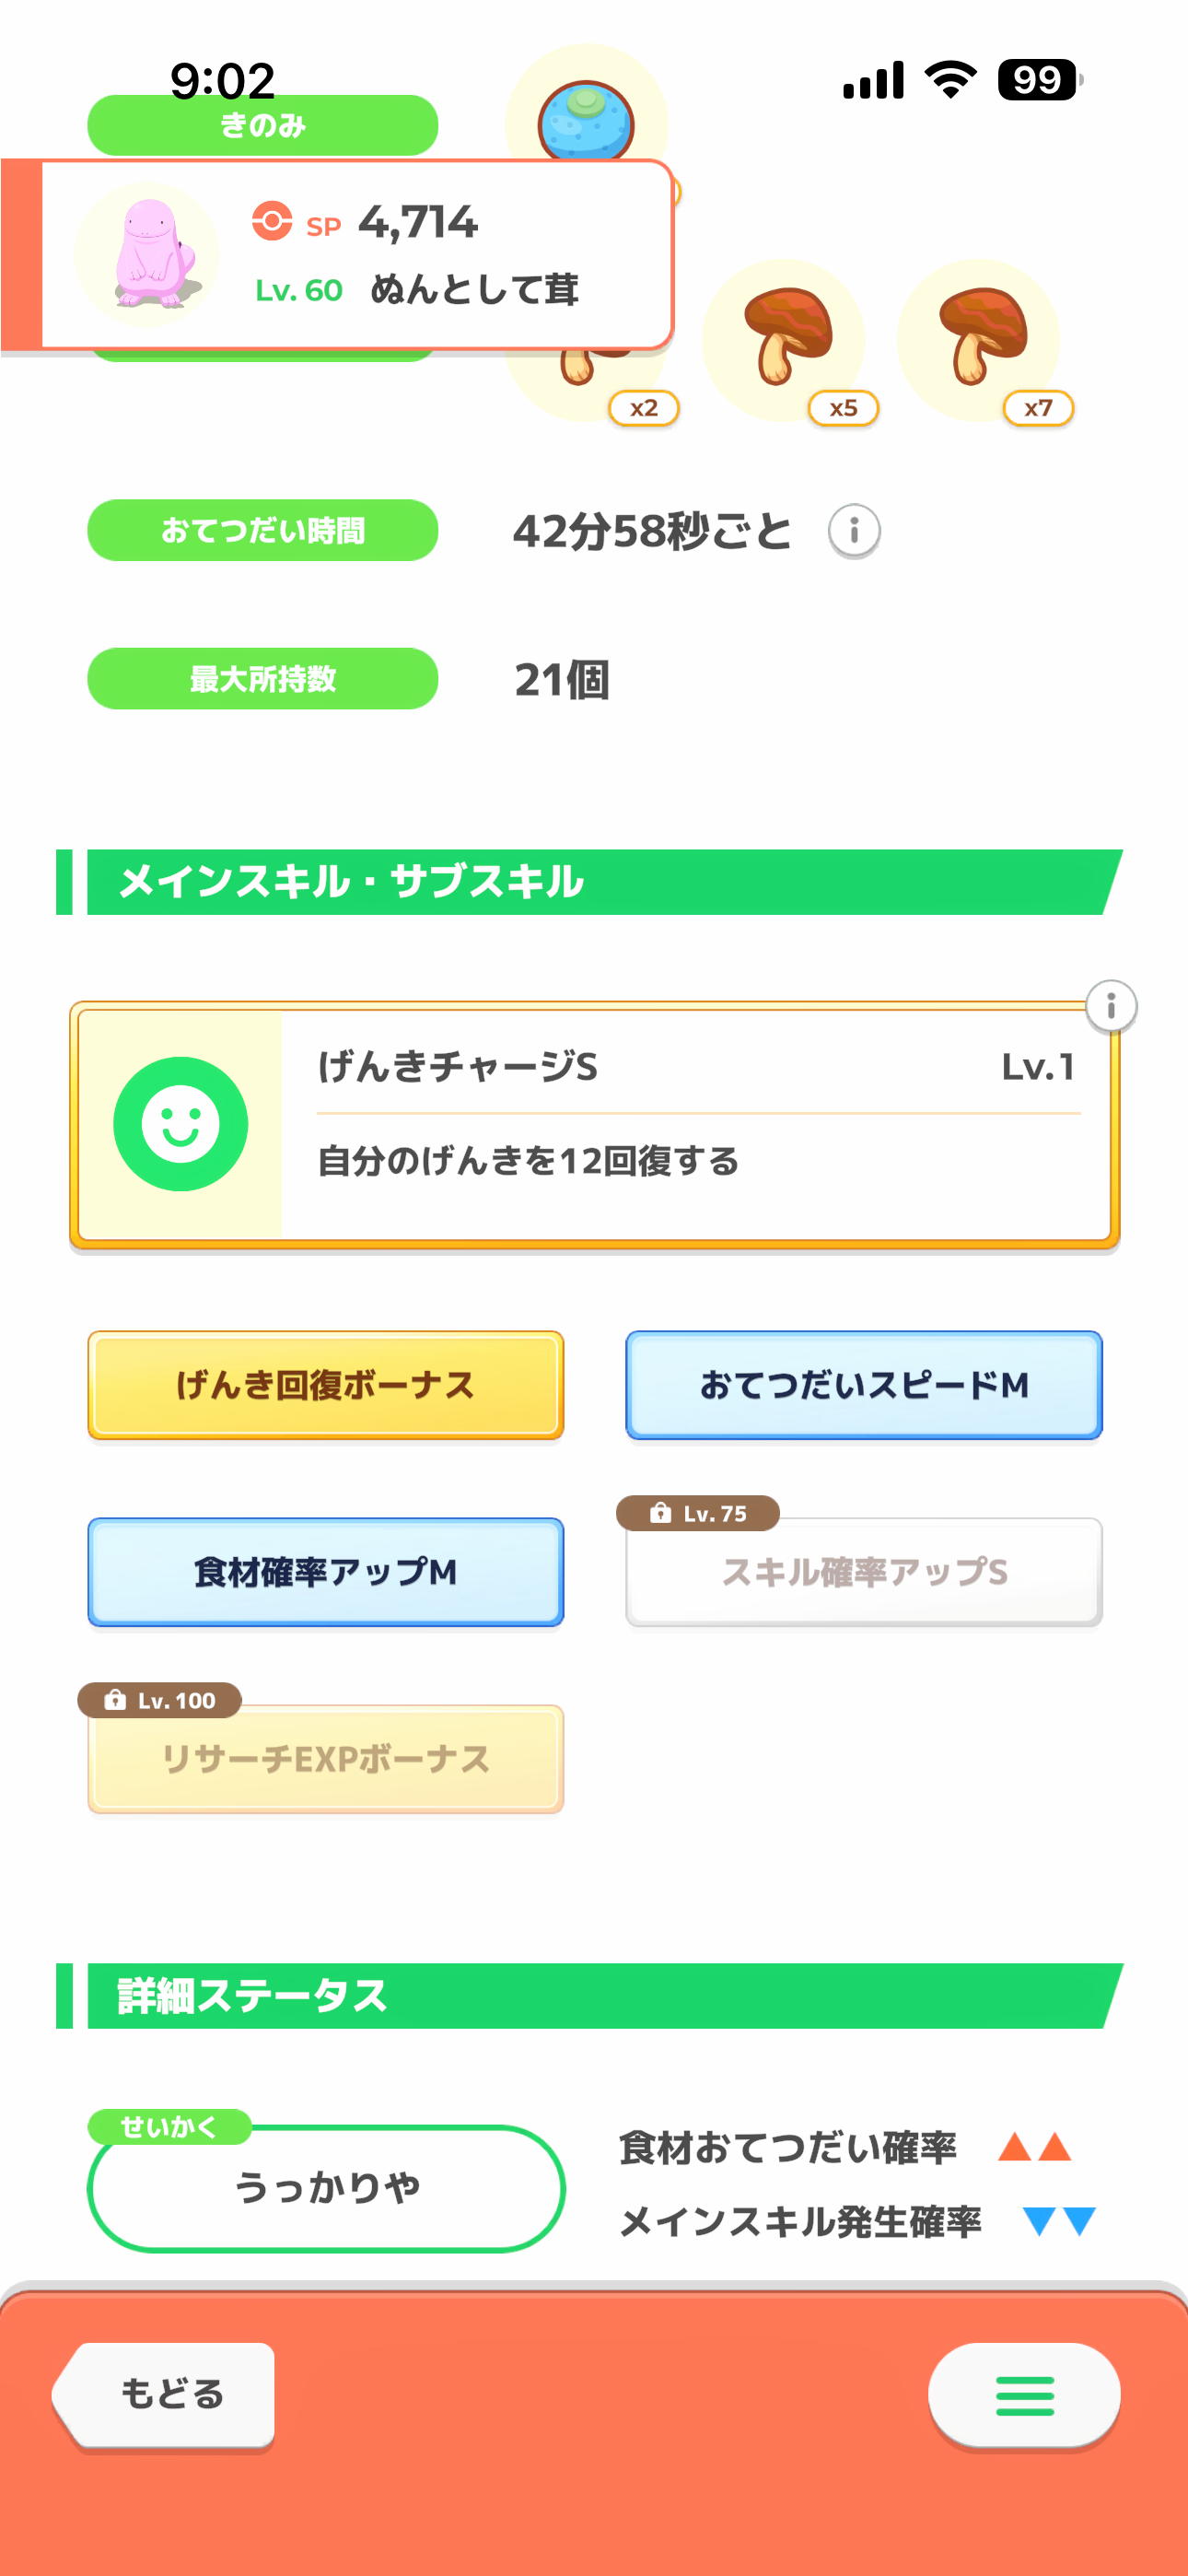This screenshot has height=2576, width=1188.
Task: Open main skill info icon
Action: pos(1111,1006)
